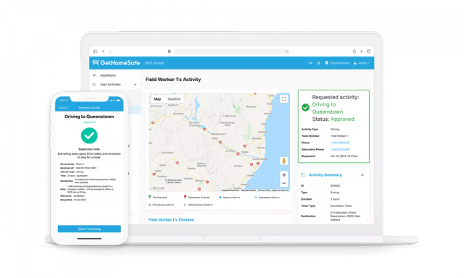The image size is (464, 278).
Task: Open the browser share icon
Action: pyautogui.click(x=355, y=51)
